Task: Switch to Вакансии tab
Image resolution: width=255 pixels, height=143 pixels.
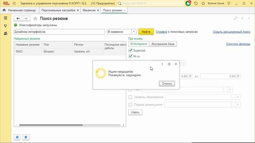Action: (89, 10)
